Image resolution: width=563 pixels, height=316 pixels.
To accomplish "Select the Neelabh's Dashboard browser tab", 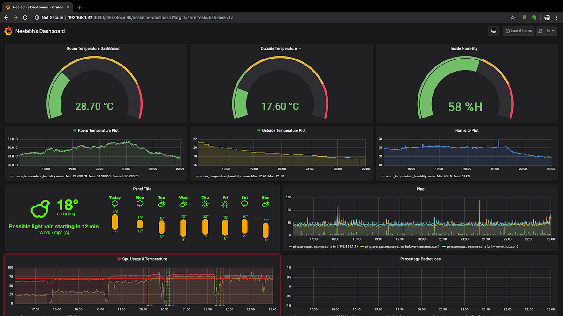I will 35,7.
